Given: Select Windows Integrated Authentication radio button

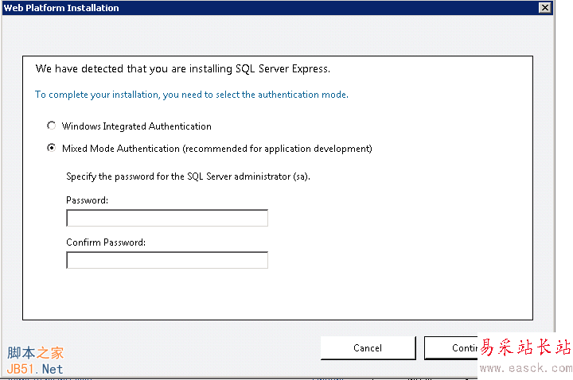Looking at the screenshot, I should [52, 126].
